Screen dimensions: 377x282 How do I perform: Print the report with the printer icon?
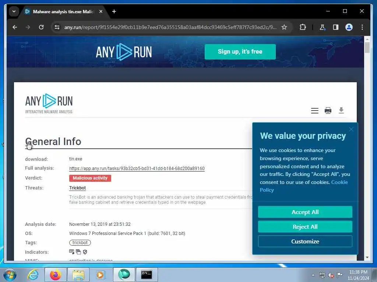pos(328,111)
